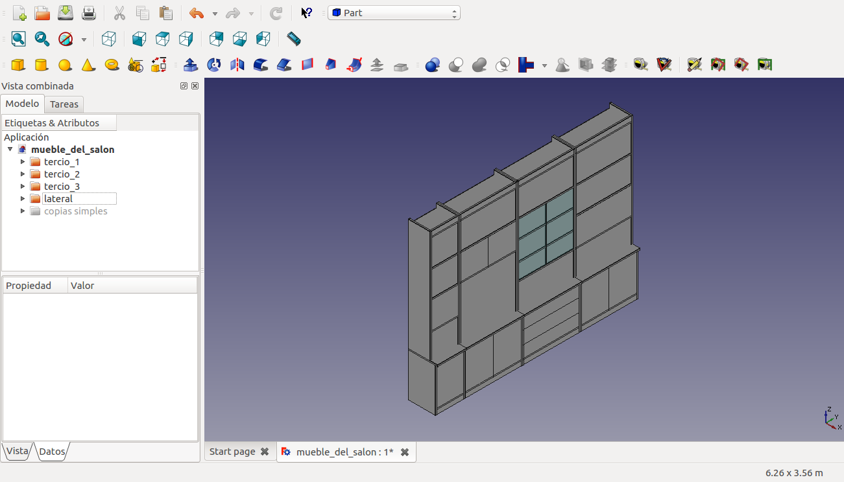
Task: Select the Revolve shape tool
Action: pos(214,65)
